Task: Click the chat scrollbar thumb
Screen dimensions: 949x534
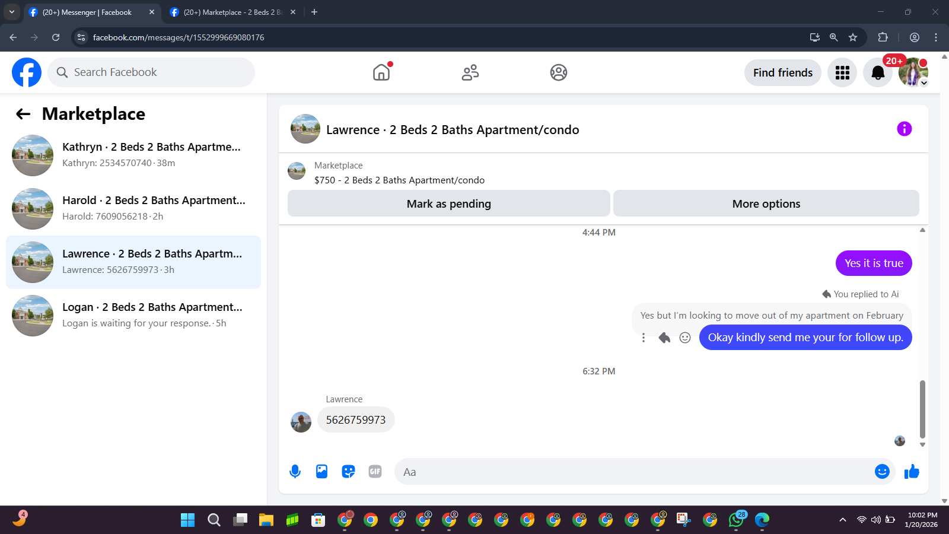Action: [x=922, y=409]
